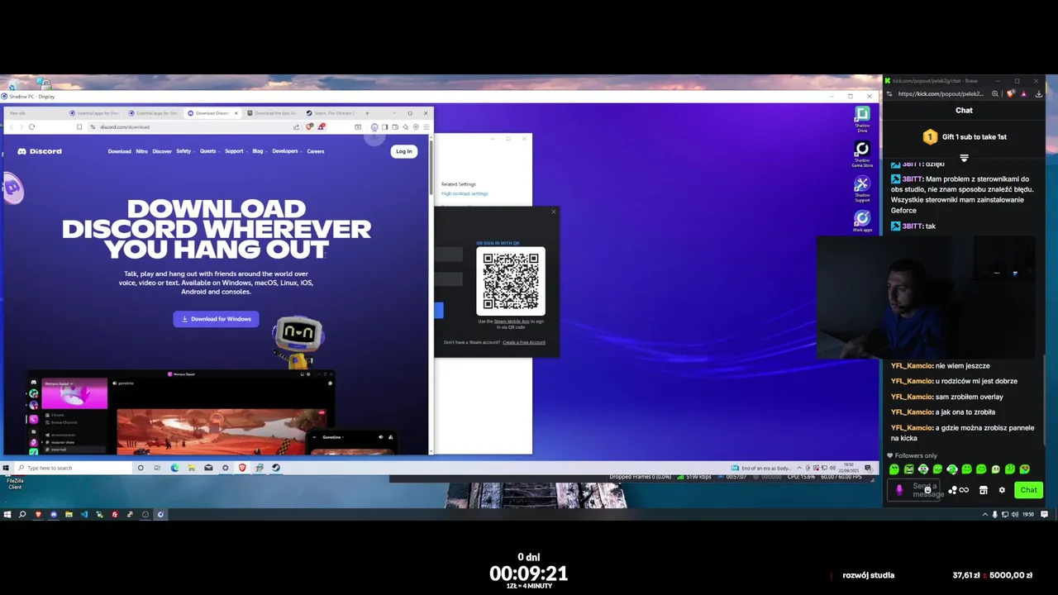Open the Shadow Support desktop shortcut

pyautogui.click(x=862, y=189)
